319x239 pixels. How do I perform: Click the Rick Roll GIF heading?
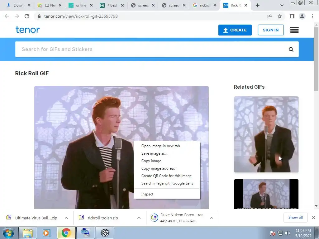click(x=32, y=73)
